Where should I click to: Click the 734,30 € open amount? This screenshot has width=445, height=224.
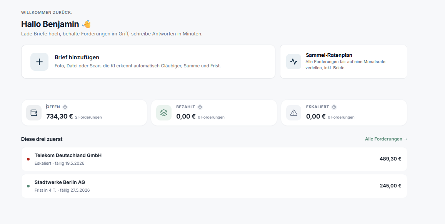click(x=60, y=116)
